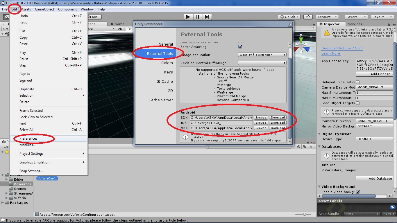This screenshot has width=397, height=223.
Task: Open the cloud services icon button
Action: pyautogui.click(x=308, y=17)
